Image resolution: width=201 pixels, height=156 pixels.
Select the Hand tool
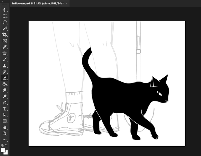coord(5,127)
